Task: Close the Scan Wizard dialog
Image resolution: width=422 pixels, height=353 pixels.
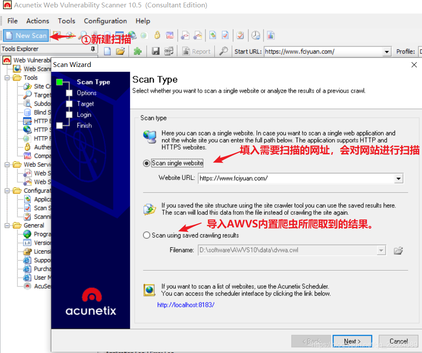Action: (x=414, y=65)
